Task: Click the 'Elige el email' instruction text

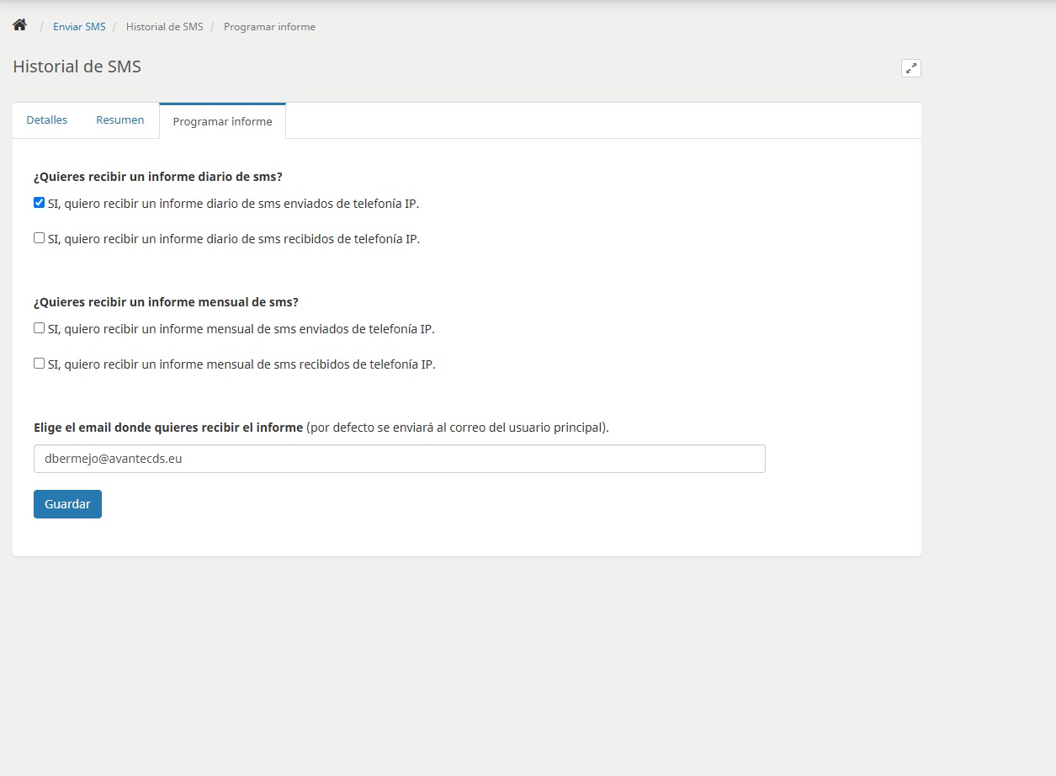Action: tap(168, 428)
